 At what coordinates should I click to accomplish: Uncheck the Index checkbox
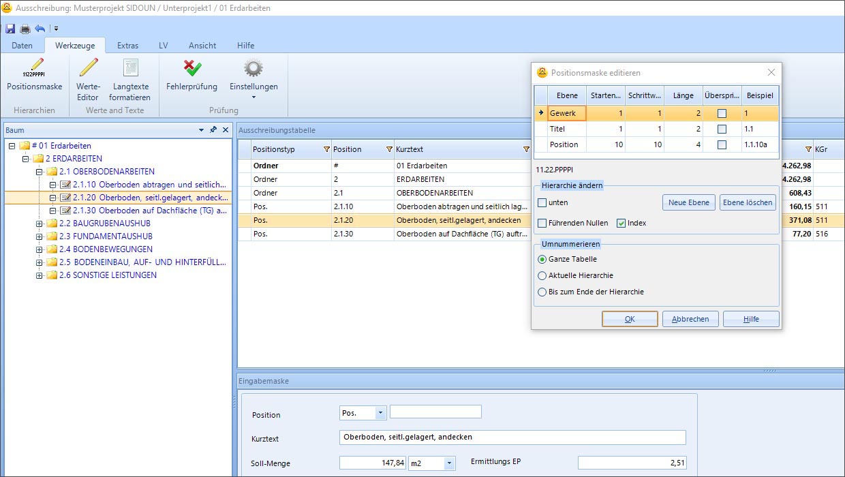coord(621,223)
